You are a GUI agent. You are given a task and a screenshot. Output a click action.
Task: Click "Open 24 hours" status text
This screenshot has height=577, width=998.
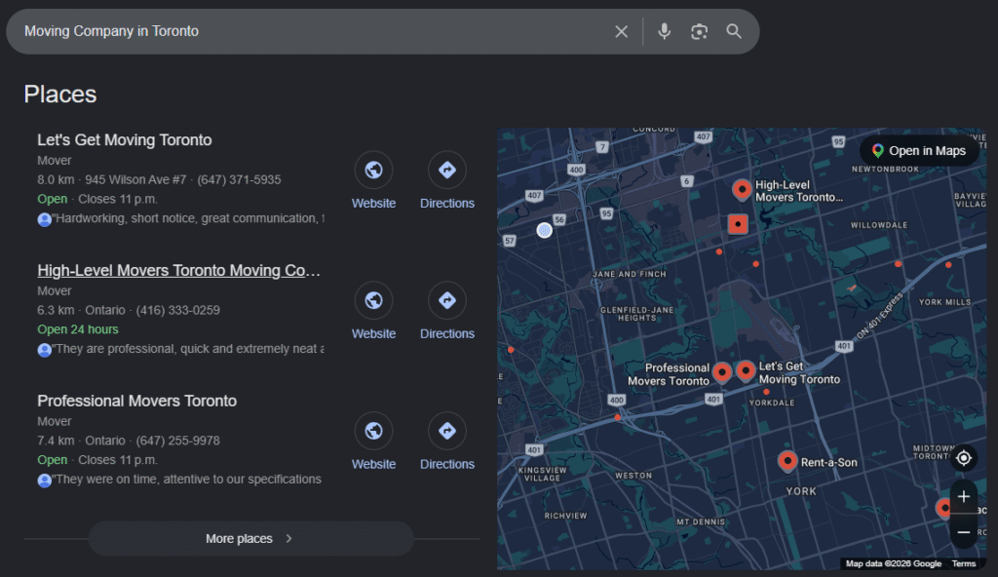coord(78,329)
